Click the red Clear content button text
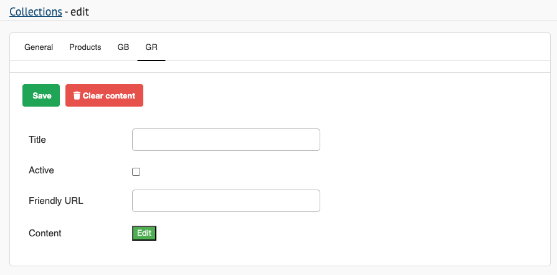 click(109, 96)
